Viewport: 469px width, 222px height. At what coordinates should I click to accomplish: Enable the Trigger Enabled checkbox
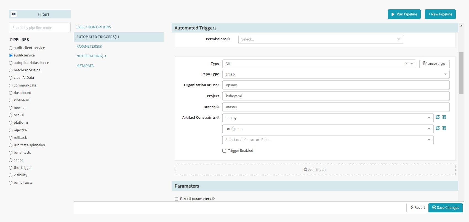click(224, 151)
